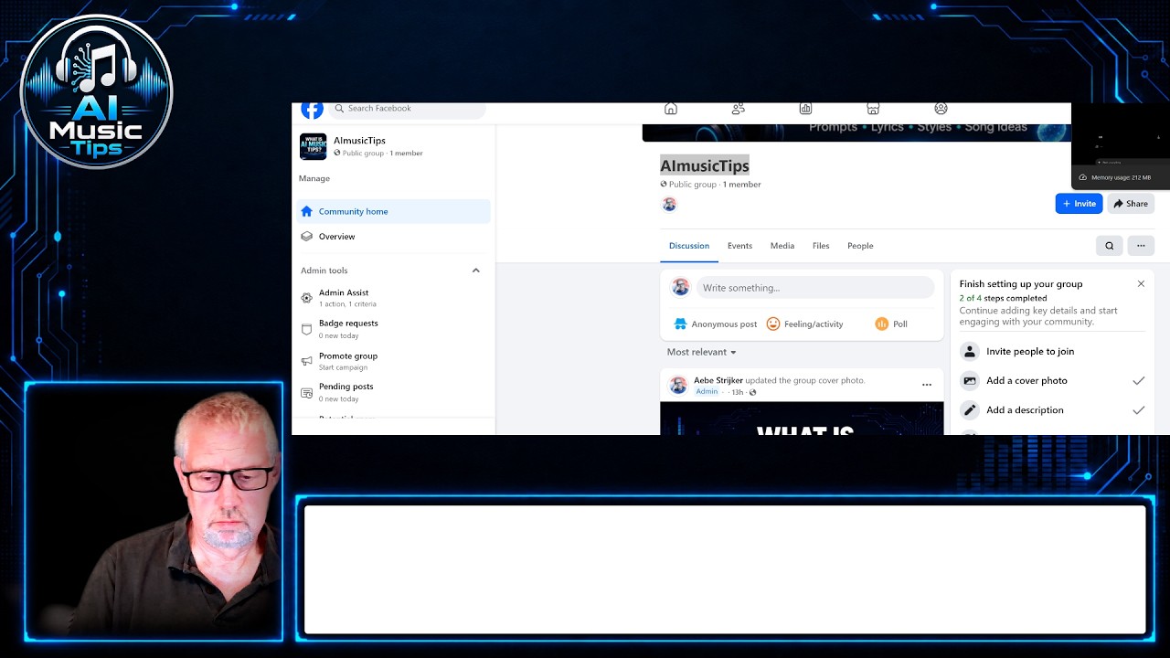This screenshot has height=658, width=1170.
Task: Switch to the People tab
Action: point(860,246)
